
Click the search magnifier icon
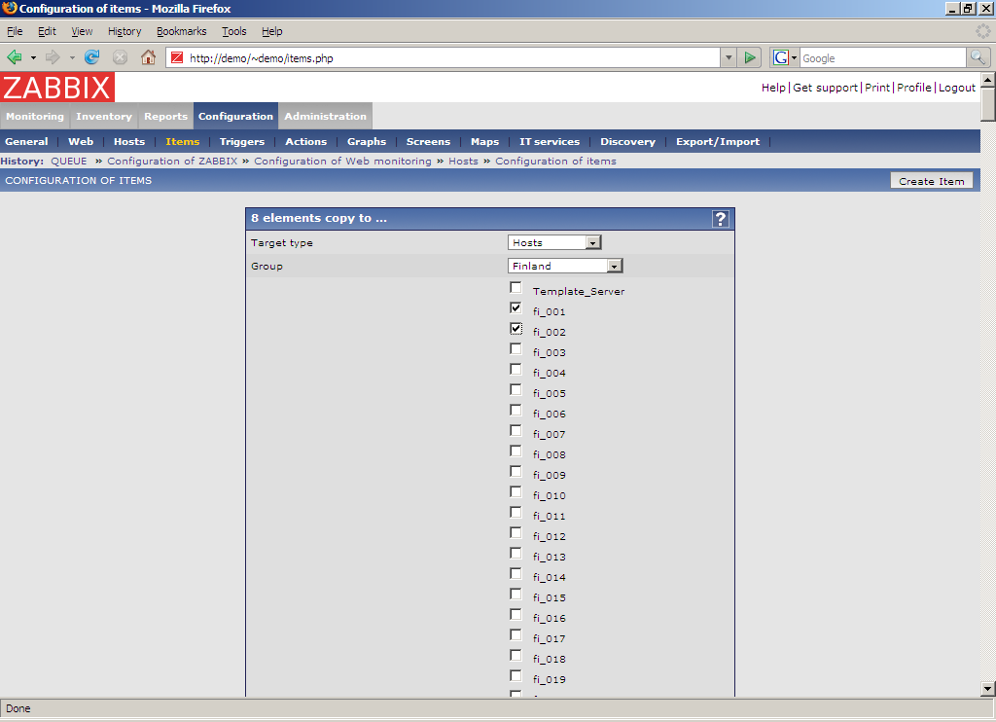tap(978, 57)
